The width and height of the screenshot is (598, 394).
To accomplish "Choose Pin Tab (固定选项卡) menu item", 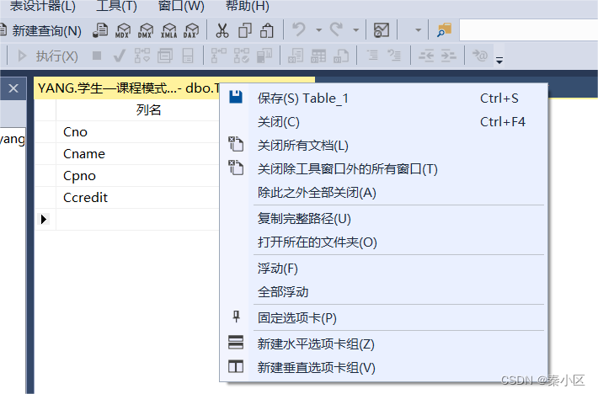I will [x=384, y=317].
